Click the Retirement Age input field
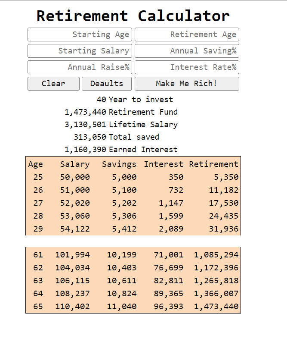287x348 pixels. point(187,34)
